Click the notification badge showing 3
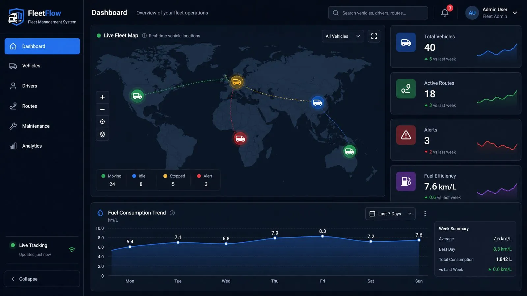Viewport: 527px width, 296px height. pos(450,8)
